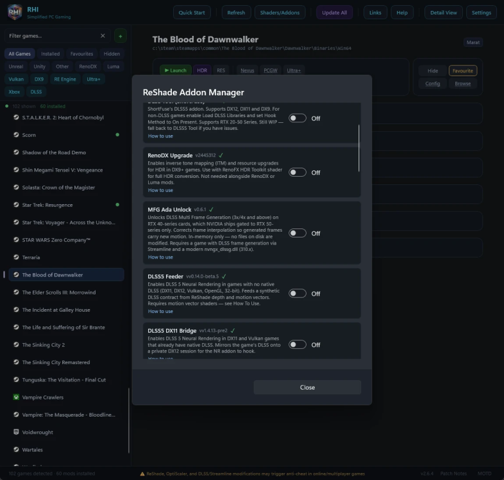This screenshot has width=504, height=480.
Task: Select the Hidden filter tab
Action: click(112, 54)
